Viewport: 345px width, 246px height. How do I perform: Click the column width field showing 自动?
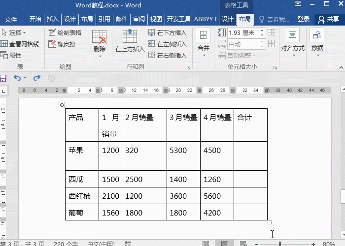tap(243, 44)
